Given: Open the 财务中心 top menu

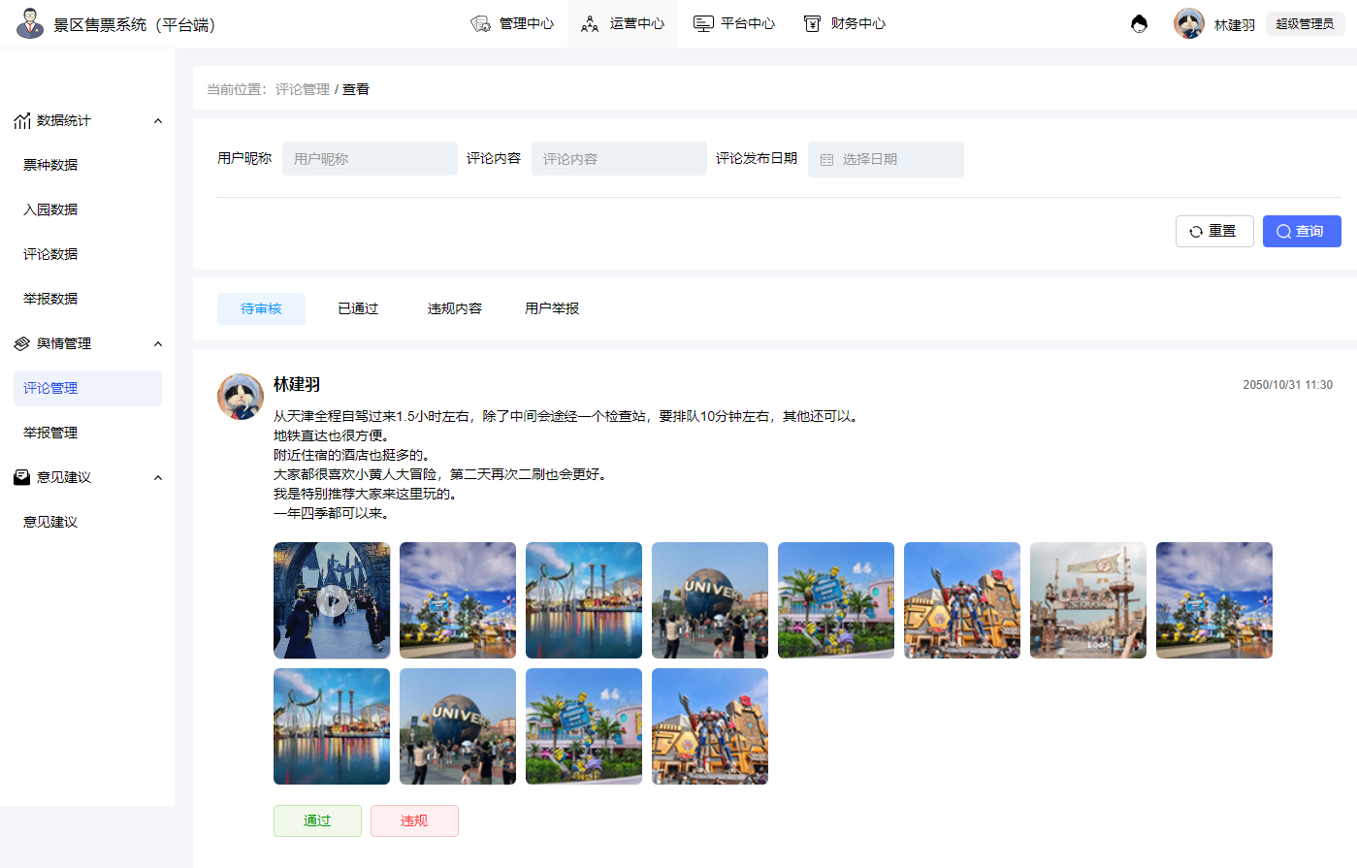Looking at the screenshot, I should [x=845, y=23].
